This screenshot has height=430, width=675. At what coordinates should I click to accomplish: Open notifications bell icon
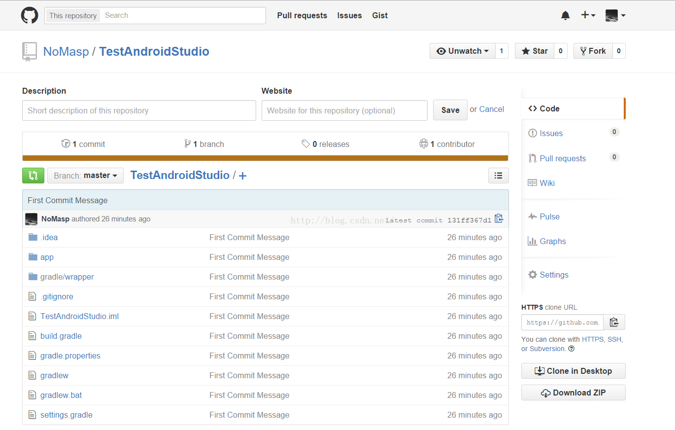[566, 16]
